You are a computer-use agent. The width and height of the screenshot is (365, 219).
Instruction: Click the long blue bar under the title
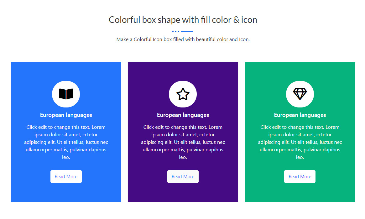pyautogui.click(x=187, y=32)
